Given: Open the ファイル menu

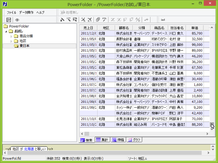Looking at the screenshot, I should [12, 13].
